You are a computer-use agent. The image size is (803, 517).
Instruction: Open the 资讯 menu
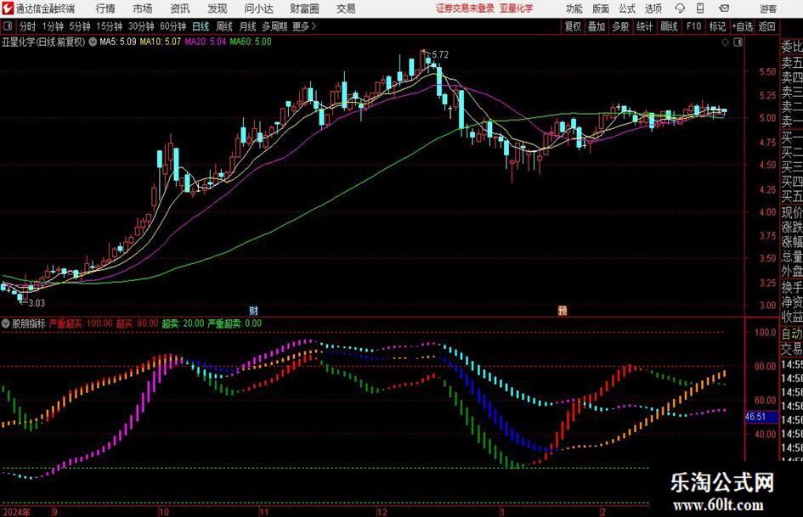tap(180, 8)
